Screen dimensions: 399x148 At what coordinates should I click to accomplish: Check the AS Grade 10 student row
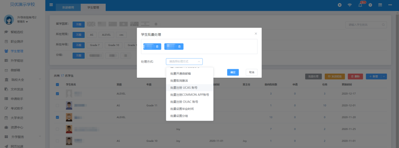(x=57, y=141)
